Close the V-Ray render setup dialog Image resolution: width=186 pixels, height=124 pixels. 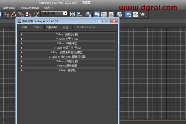114,21
